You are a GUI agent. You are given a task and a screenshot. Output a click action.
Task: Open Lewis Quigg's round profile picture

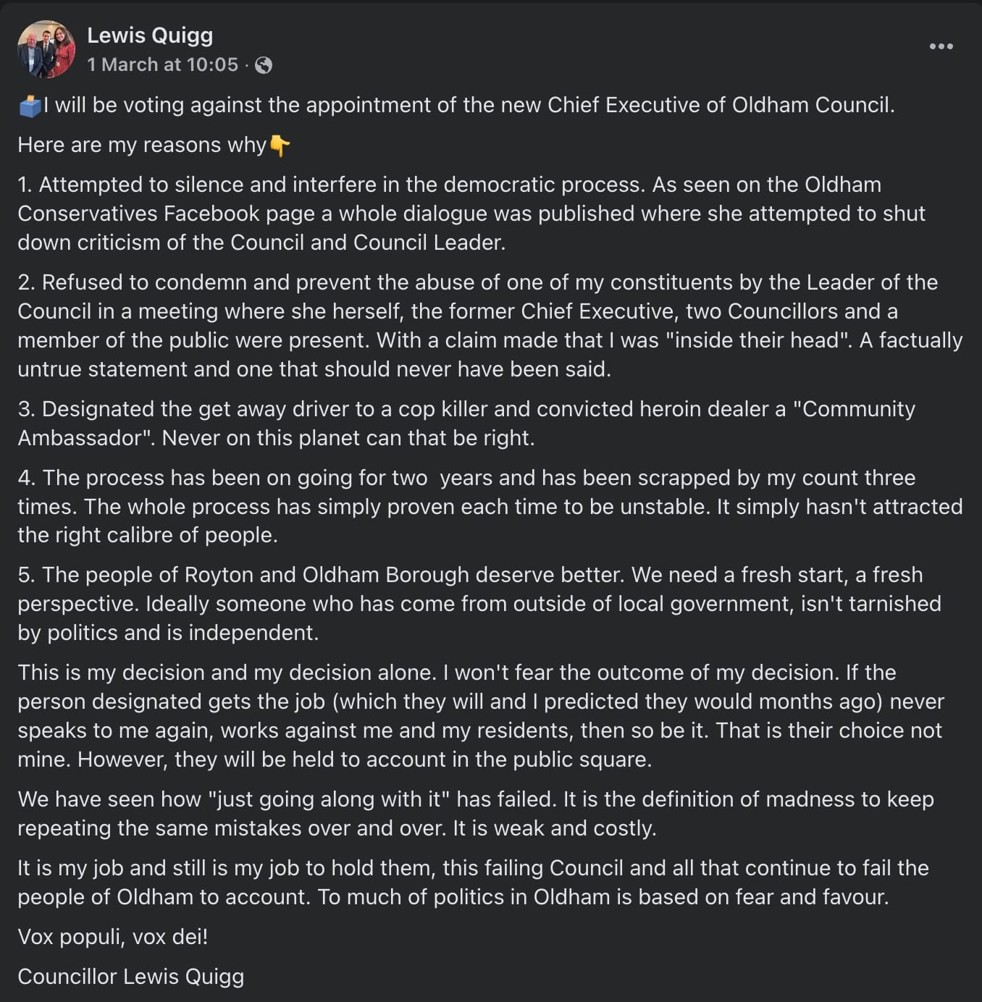[46, 49]
